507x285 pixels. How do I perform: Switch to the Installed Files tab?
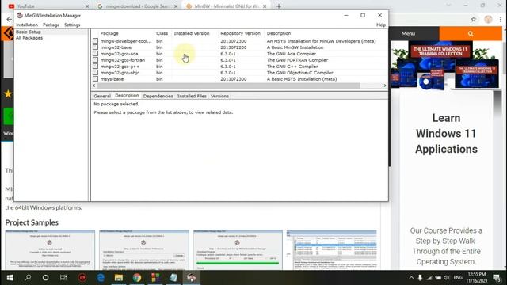click(192, 96)
